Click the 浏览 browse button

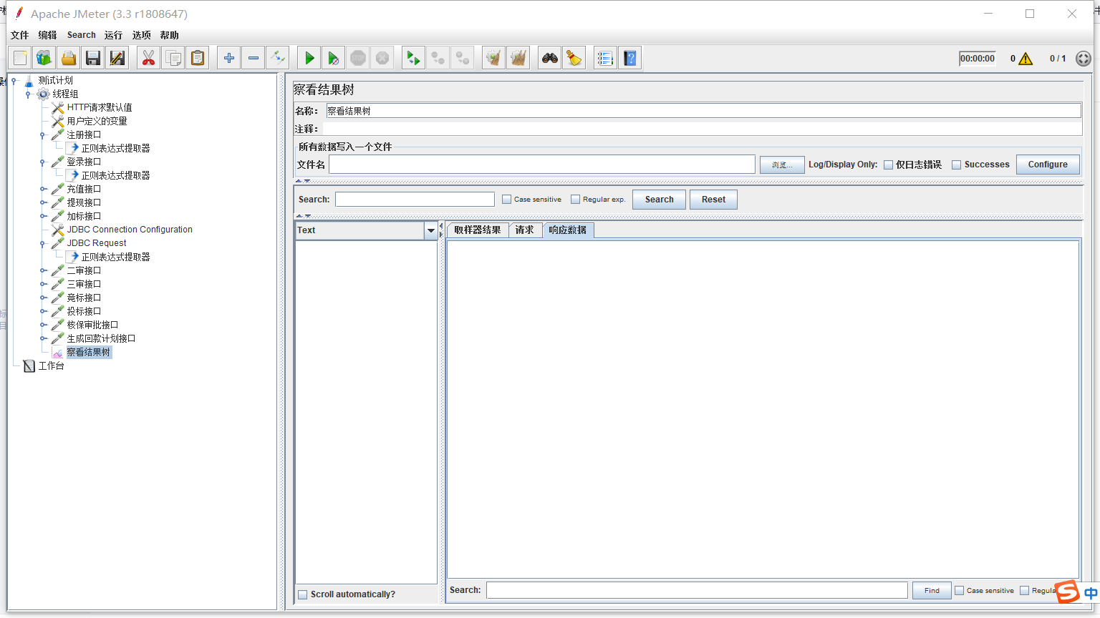[x=782, y=165]
